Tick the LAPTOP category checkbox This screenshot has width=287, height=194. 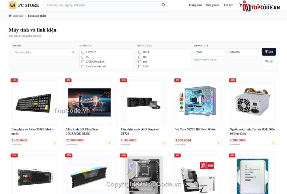(83, 52)
